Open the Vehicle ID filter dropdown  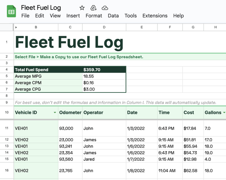pos(55,112)
